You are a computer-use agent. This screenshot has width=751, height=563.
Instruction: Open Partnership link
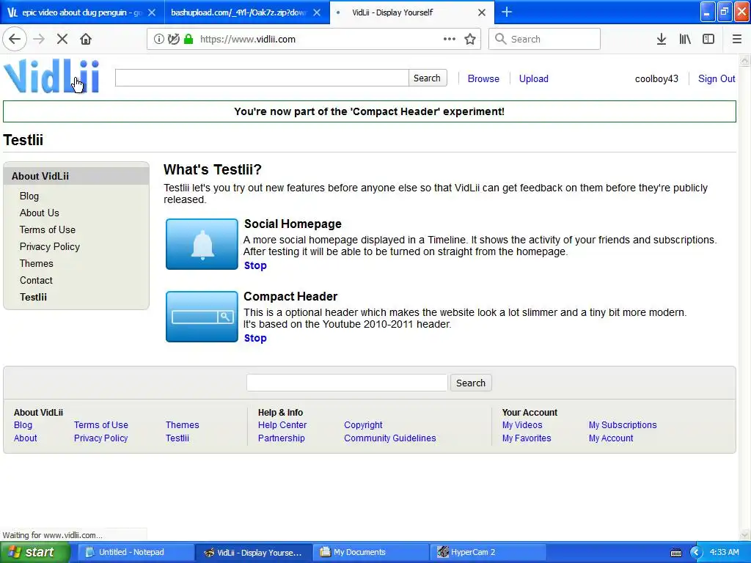[x=281, y=438]
